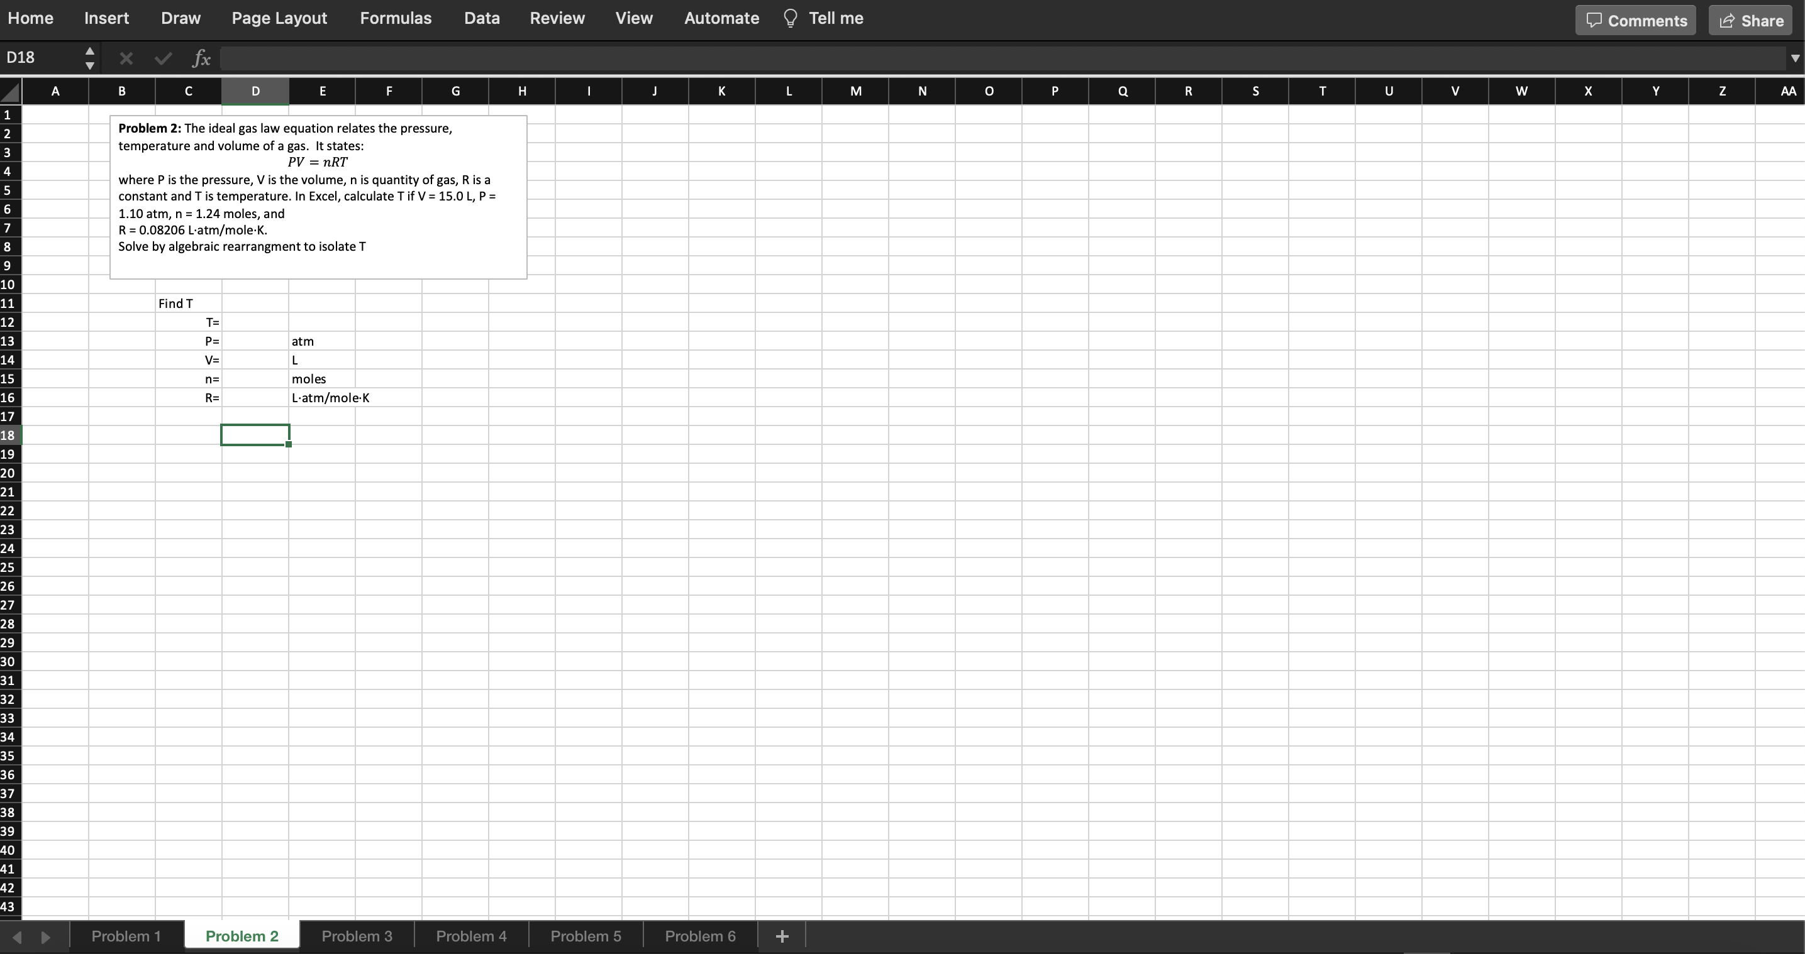Switch to the Formulas ribbon tab

click(x=395, y=18)
